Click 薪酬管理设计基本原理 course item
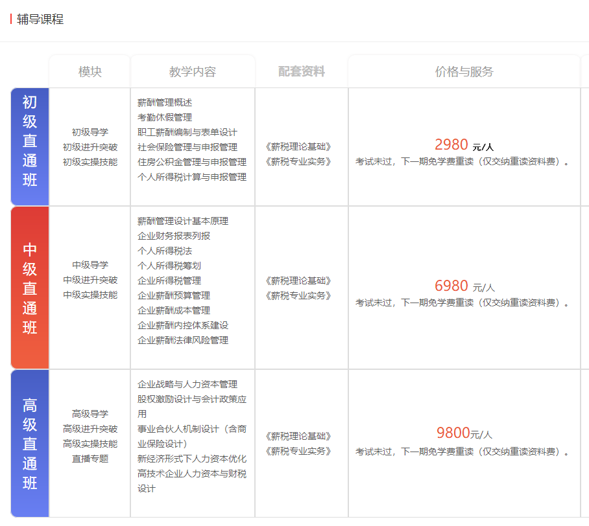 [x=182, y=221]
